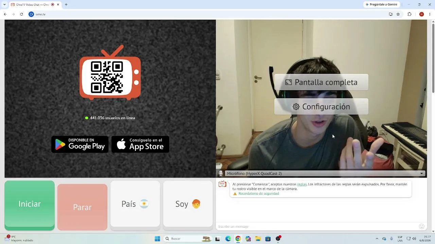This screenshot has height=244, width=435.
Task: Open a new browser tab
Action: 66,5
